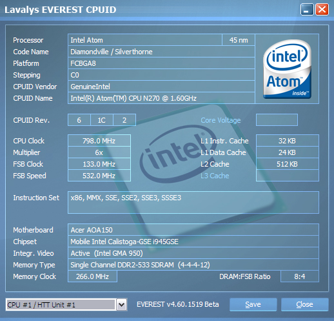Viewport: 334px width, 321px height.
Task: Click the L2 Cache 512 KB value
Action: [x=288, y=164]
